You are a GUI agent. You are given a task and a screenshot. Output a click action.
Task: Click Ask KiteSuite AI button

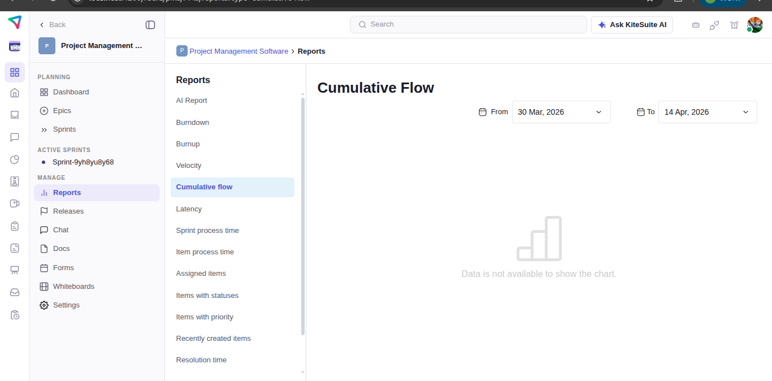pyautogui.click(x=632, y=25)
